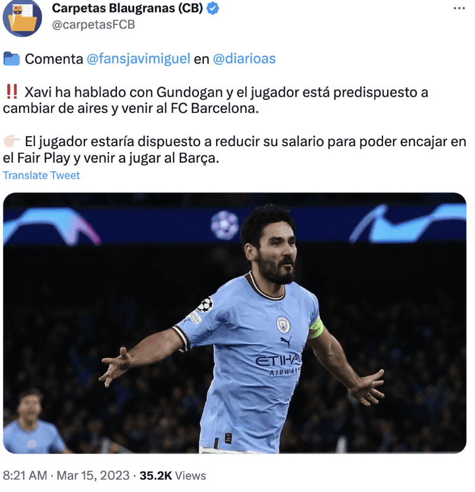Image resolution: width=475 pixels, height=492 pixels.
Task: Open the three-dots more options menu
Action: coord(459,8)
